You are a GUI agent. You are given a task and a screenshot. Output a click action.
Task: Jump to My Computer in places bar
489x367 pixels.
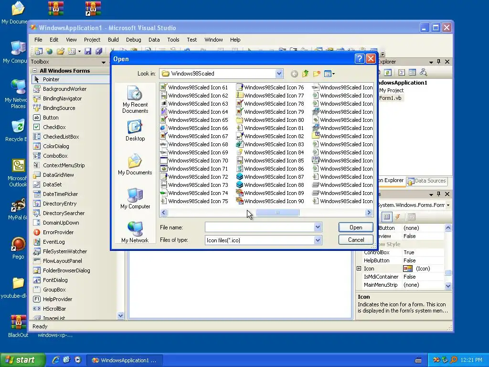coord(135,198)
